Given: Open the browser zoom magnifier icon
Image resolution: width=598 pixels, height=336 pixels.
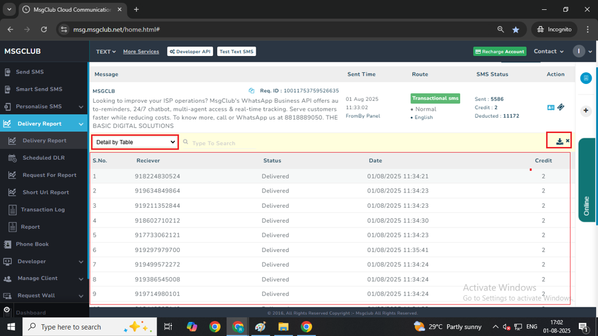Looking at the screenshot, I should click(x=500, y=29).
